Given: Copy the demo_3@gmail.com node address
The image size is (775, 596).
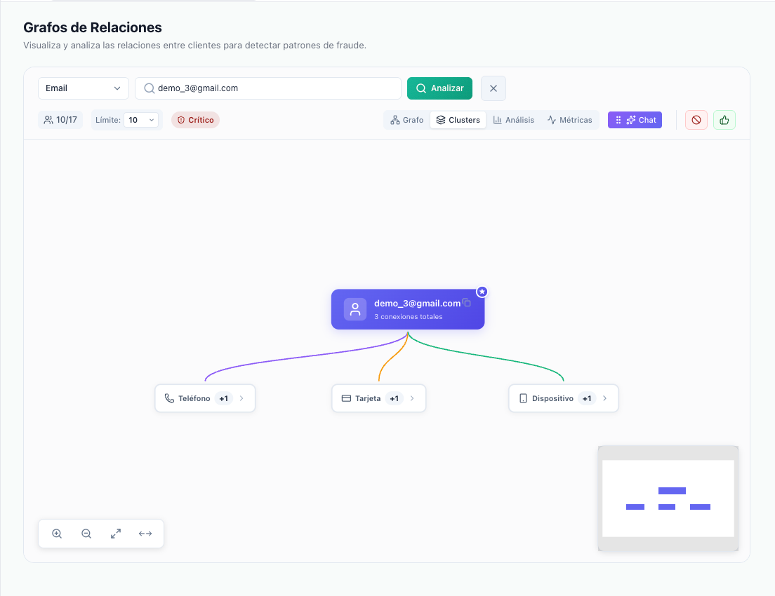Looking at the screenshot, I should point(467,303).
